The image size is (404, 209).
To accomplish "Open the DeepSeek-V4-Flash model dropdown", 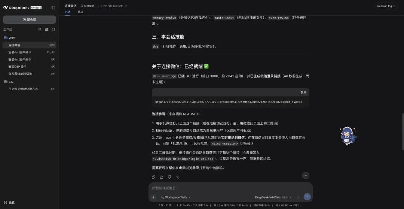I will point(273,197).
